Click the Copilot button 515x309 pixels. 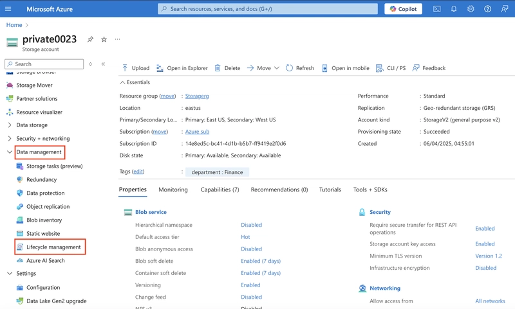tap(403, 9)
